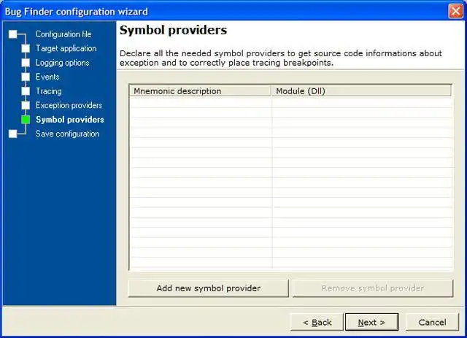
Task: Open the Target application step
Action: 66,48
